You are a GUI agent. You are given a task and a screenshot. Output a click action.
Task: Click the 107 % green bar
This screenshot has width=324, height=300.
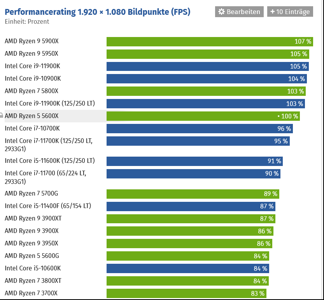click(x=210, y=42)
